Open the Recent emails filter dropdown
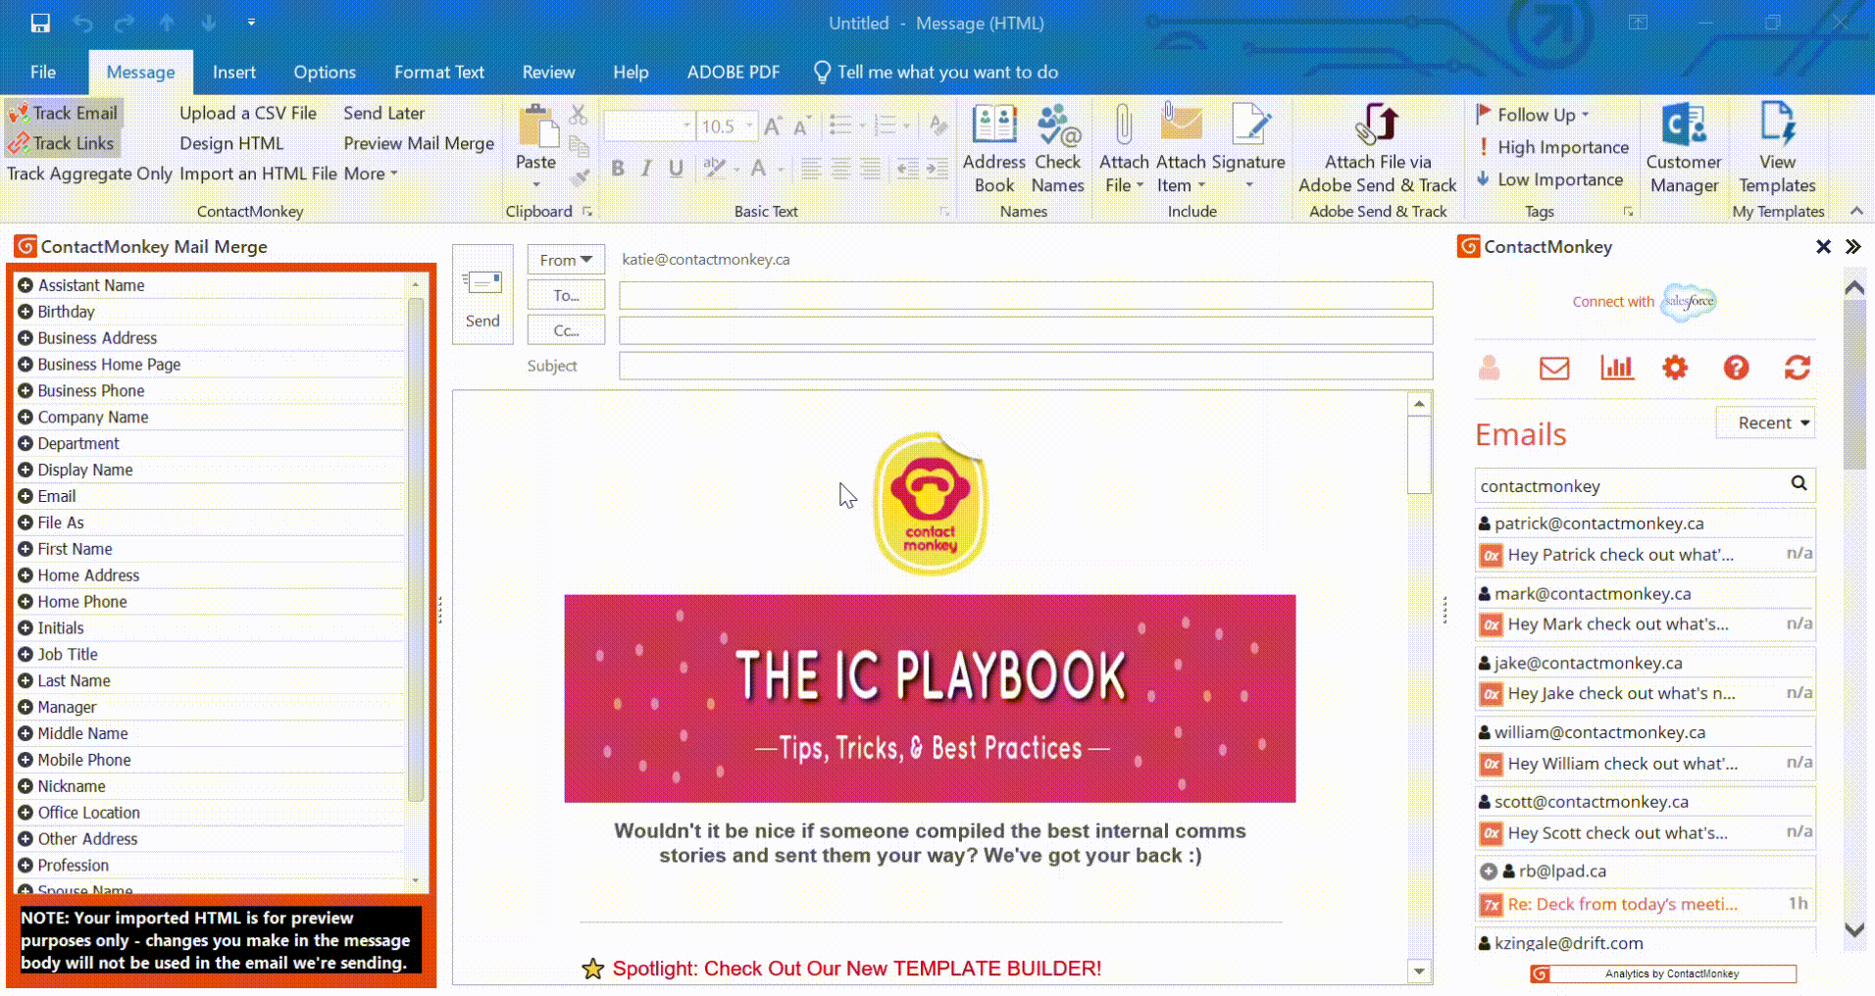1875x996 pixels. point(1765,423)
